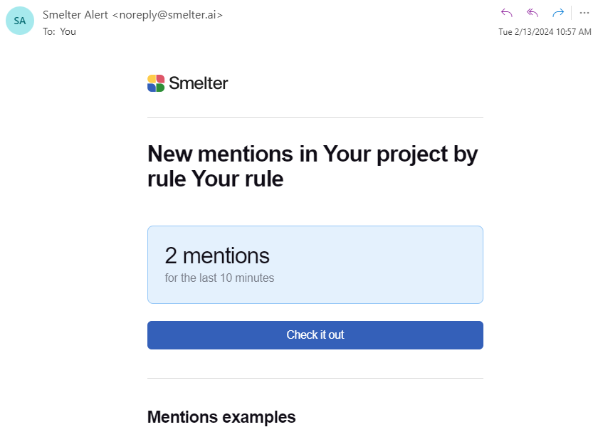The image size is (603, 432).
Task: Click the Reply All double-arrow icon
Action: [x=533, y=13]
